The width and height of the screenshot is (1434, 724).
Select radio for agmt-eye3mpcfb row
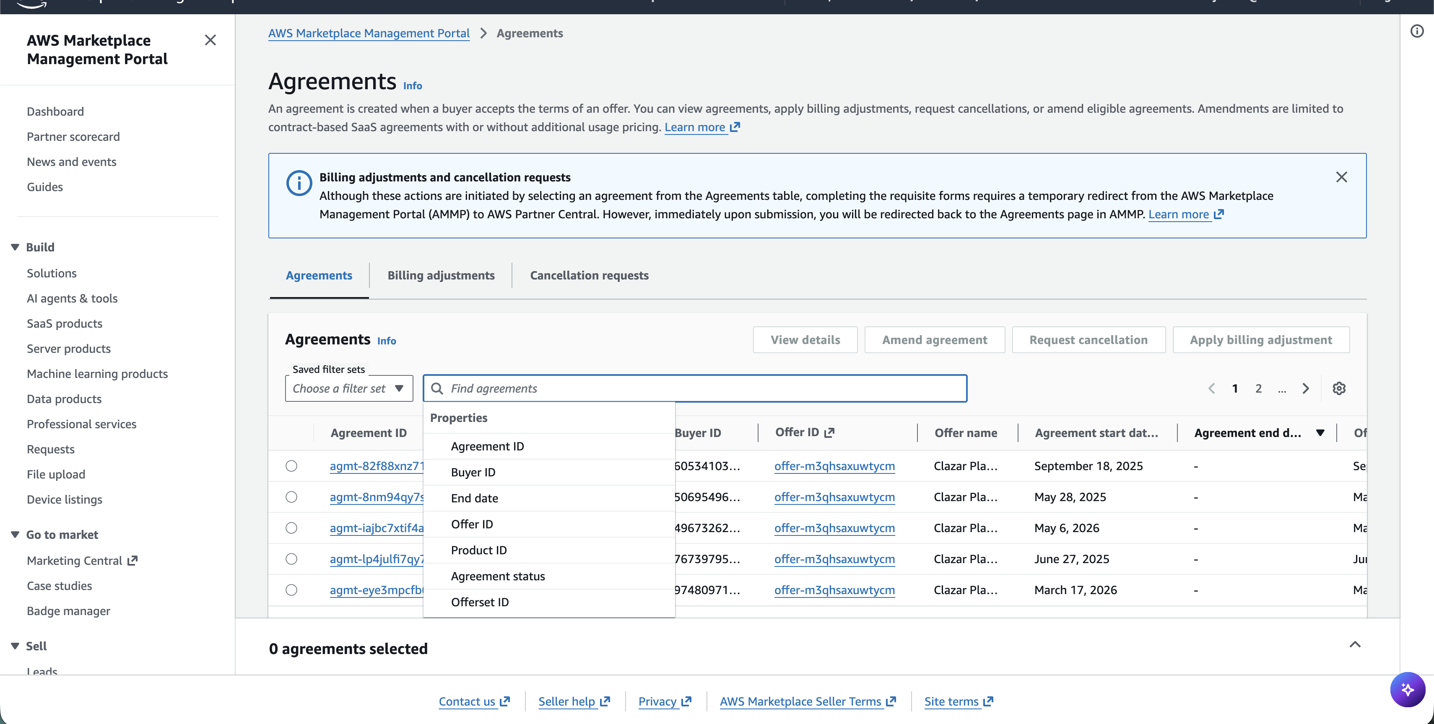(x=291, y=590)
